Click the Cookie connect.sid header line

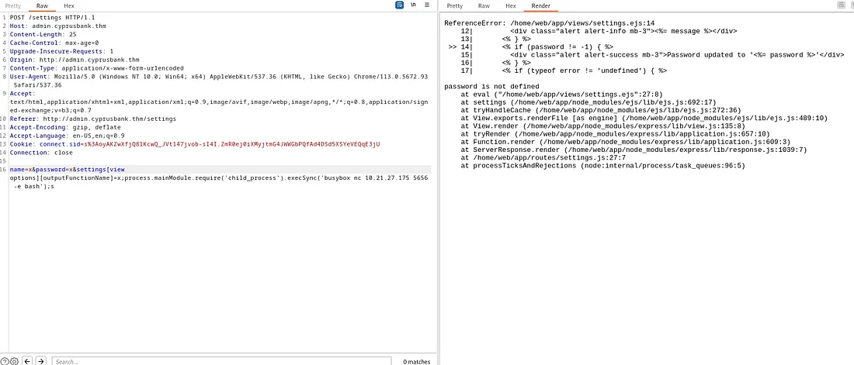click(x=195, y=144)
